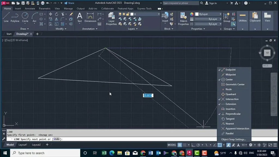Select the Rotate tool in Modify panel

(57, 14)
